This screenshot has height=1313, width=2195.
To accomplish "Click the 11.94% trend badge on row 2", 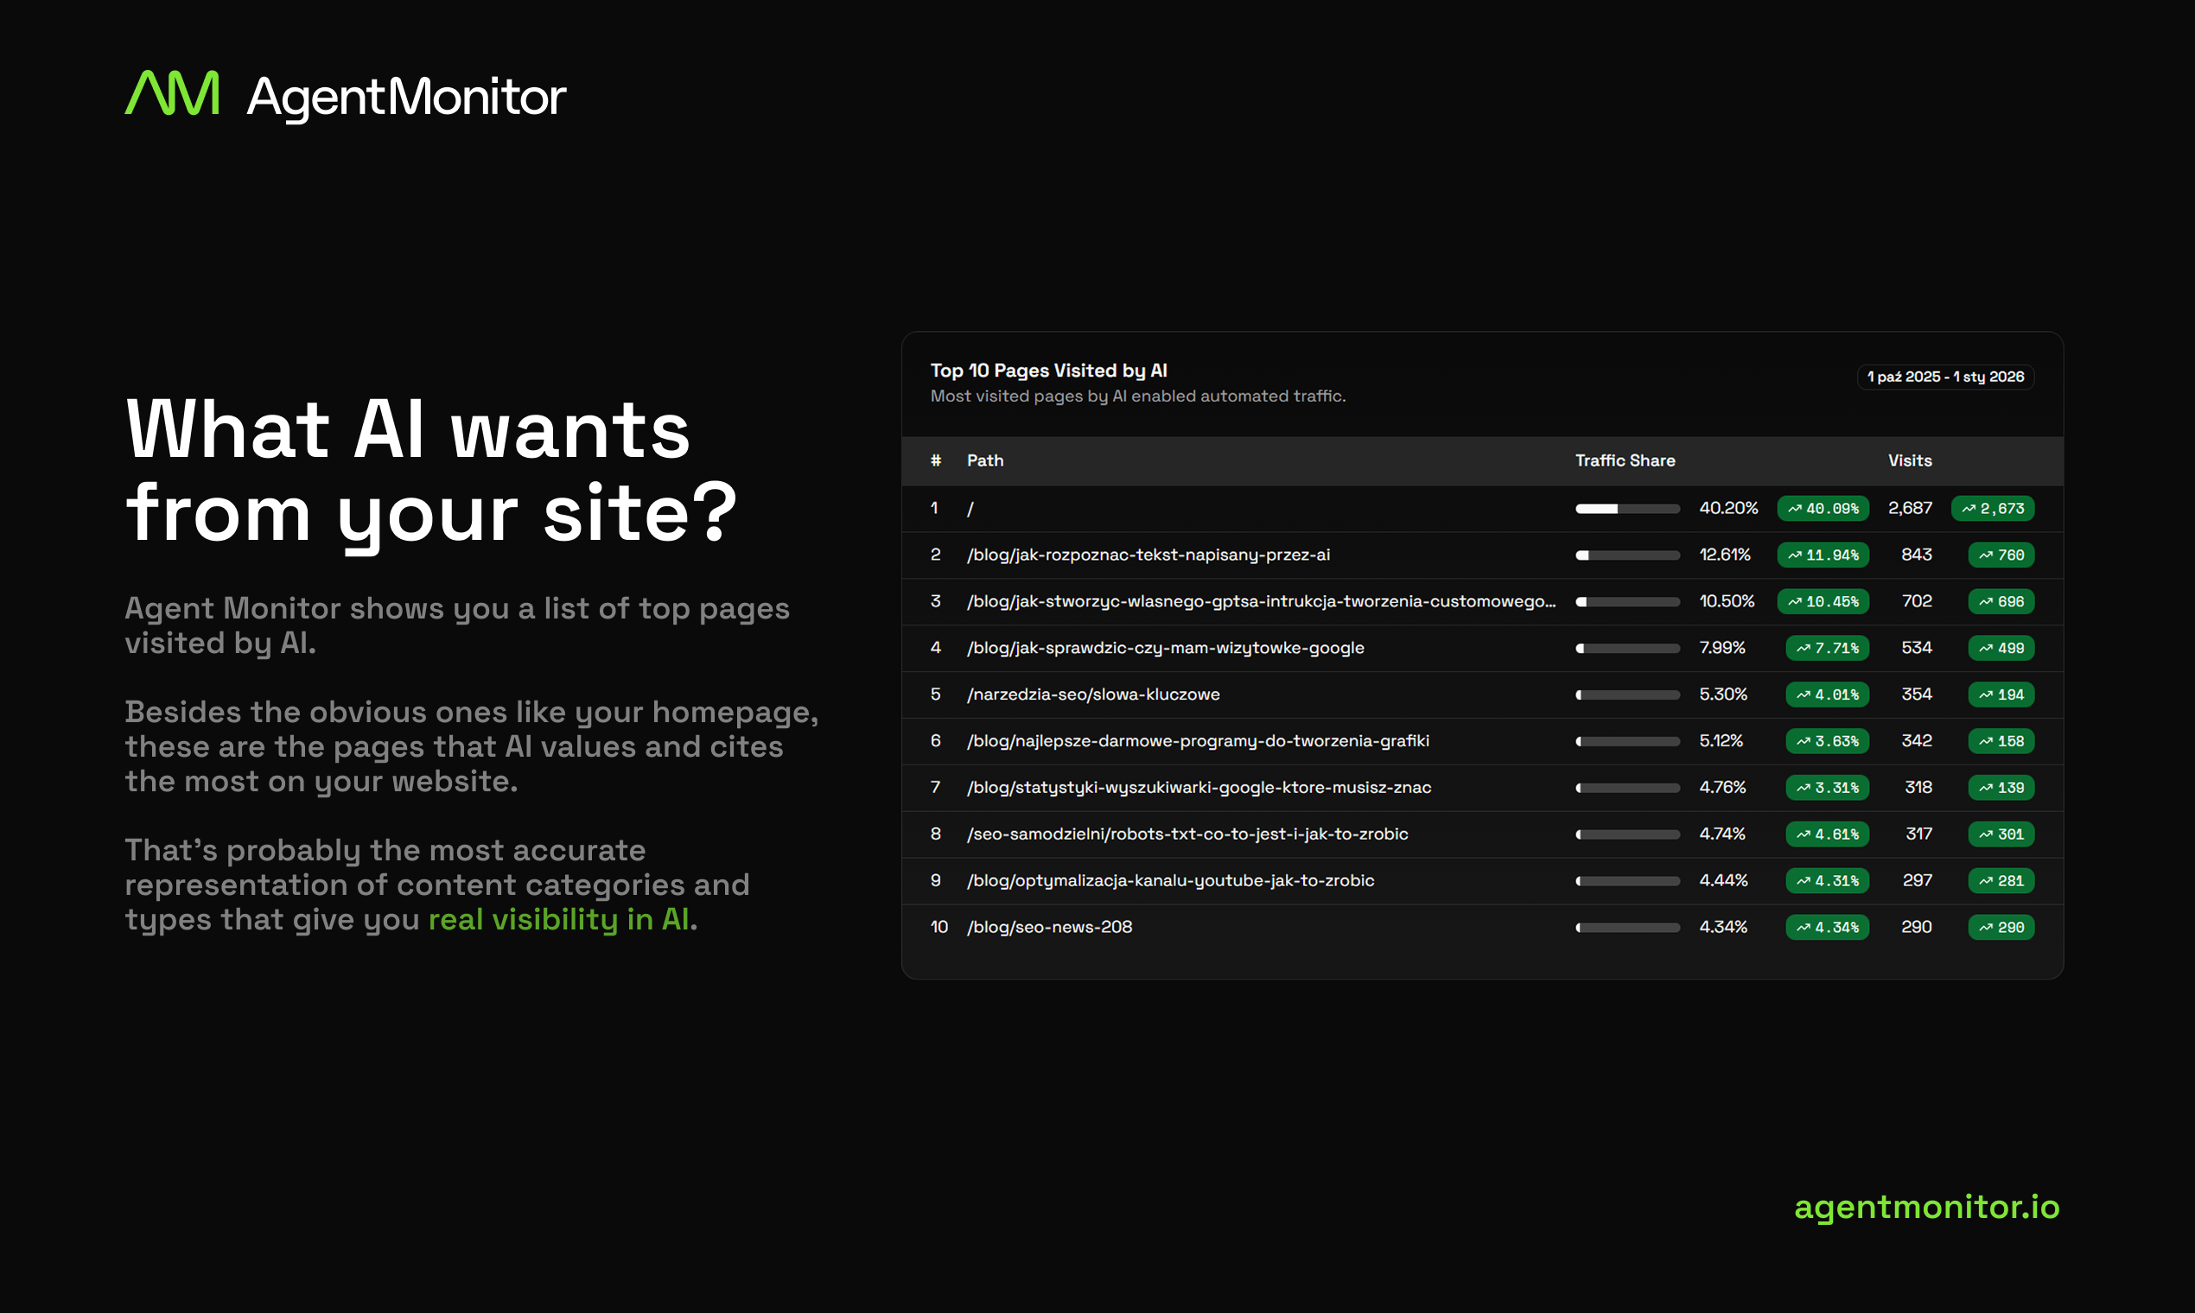I will coord(1823,555).
